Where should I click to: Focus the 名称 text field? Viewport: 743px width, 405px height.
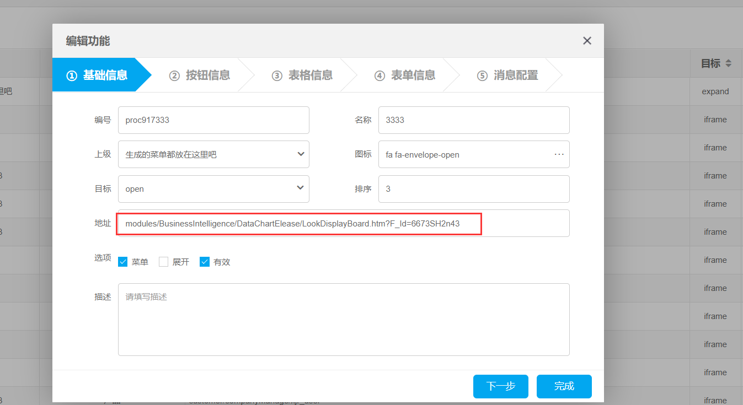(473, 120)
